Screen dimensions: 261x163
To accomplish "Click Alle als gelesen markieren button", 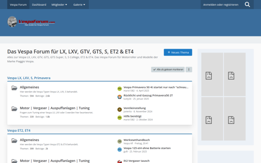I will pos(168,70).
